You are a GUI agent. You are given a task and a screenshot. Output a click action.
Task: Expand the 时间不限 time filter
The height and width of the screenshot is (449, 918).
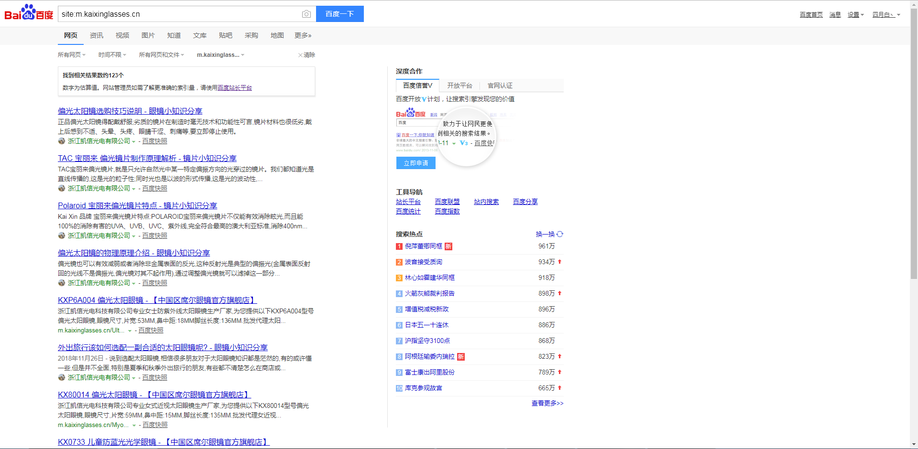point(112,55)
